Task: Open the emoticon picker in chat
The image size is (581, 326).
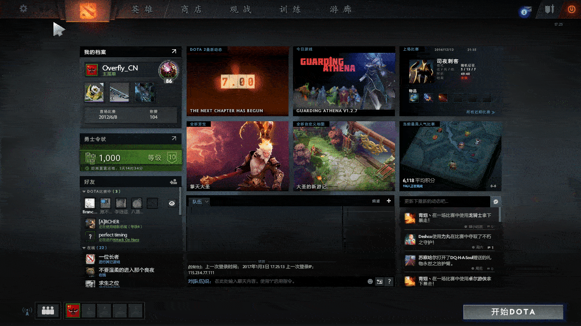Action: 370,281
